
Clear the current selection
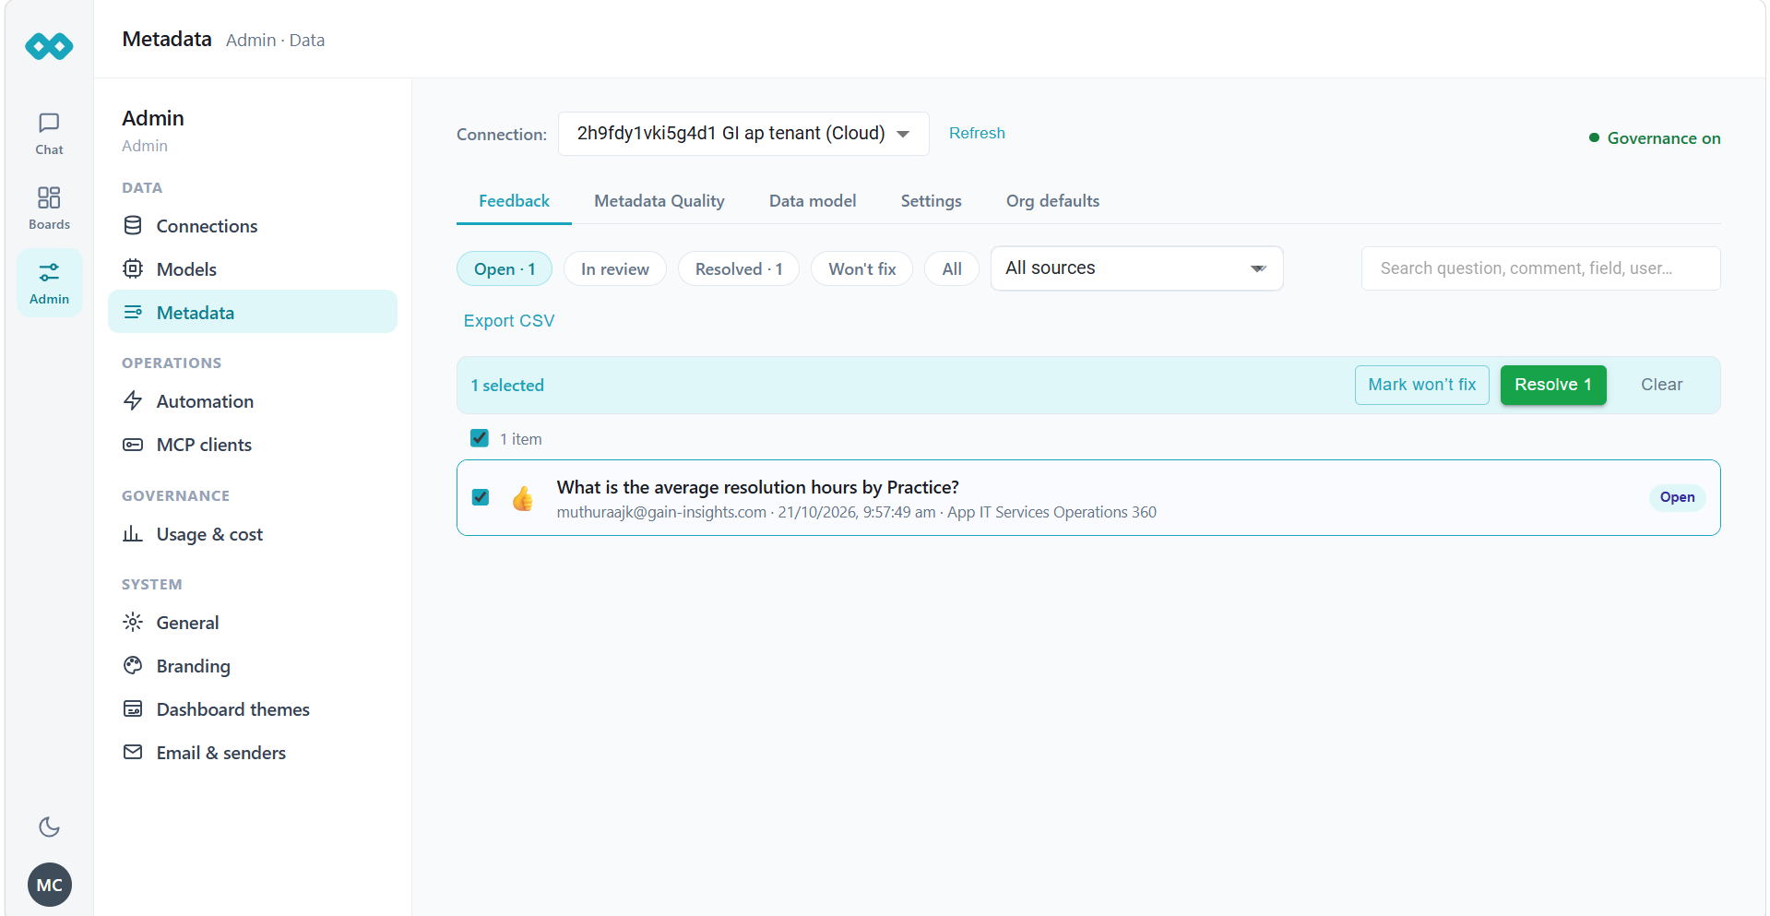pos(1661,385)
